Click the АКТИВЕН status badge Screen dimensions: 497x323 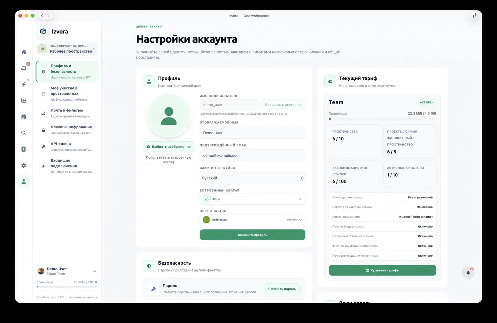(x=427, y=102)
